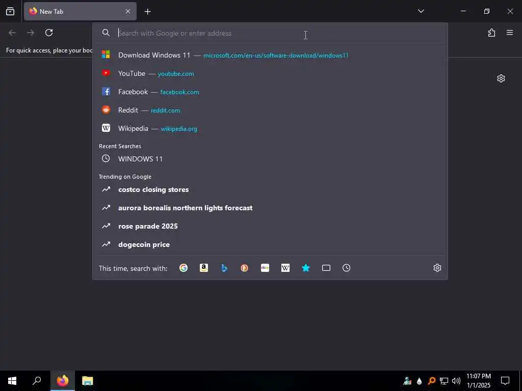
Task: Open search settings gear in dropdown
Action: pos(437,268)
